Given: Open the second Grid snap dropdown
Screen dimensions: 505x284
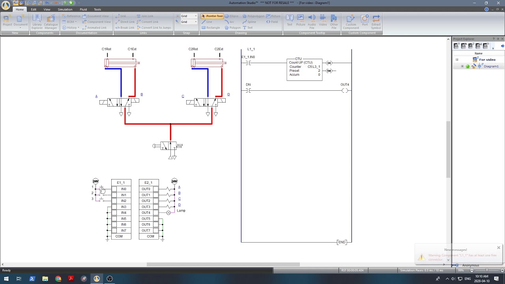Looking at the screenshot, I should tap(196, 22).
